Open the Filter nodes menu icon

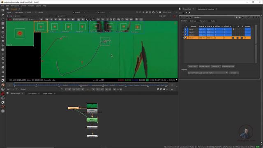pyautogui.click(x=3, y=32)
